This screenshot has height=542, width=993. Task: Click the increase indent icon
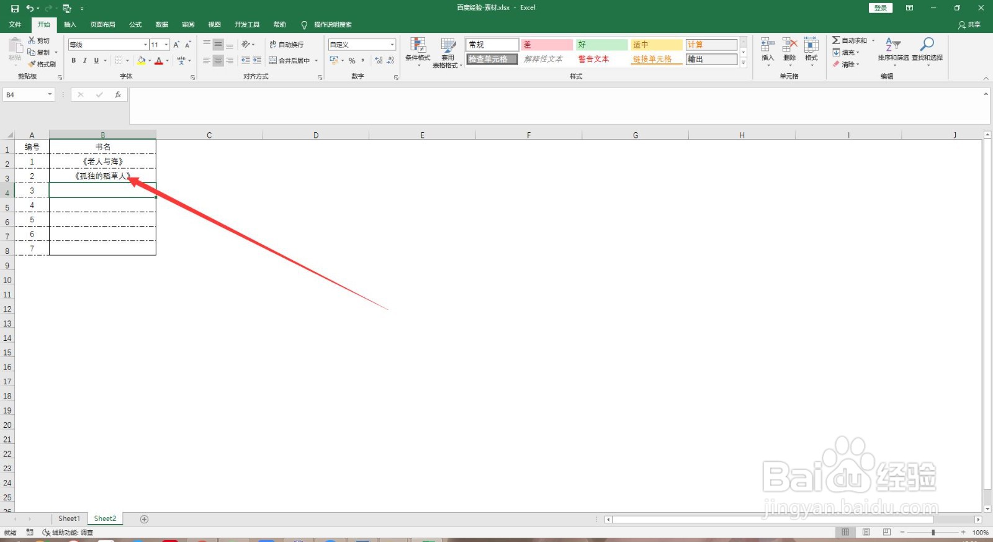tap(257, 60)
